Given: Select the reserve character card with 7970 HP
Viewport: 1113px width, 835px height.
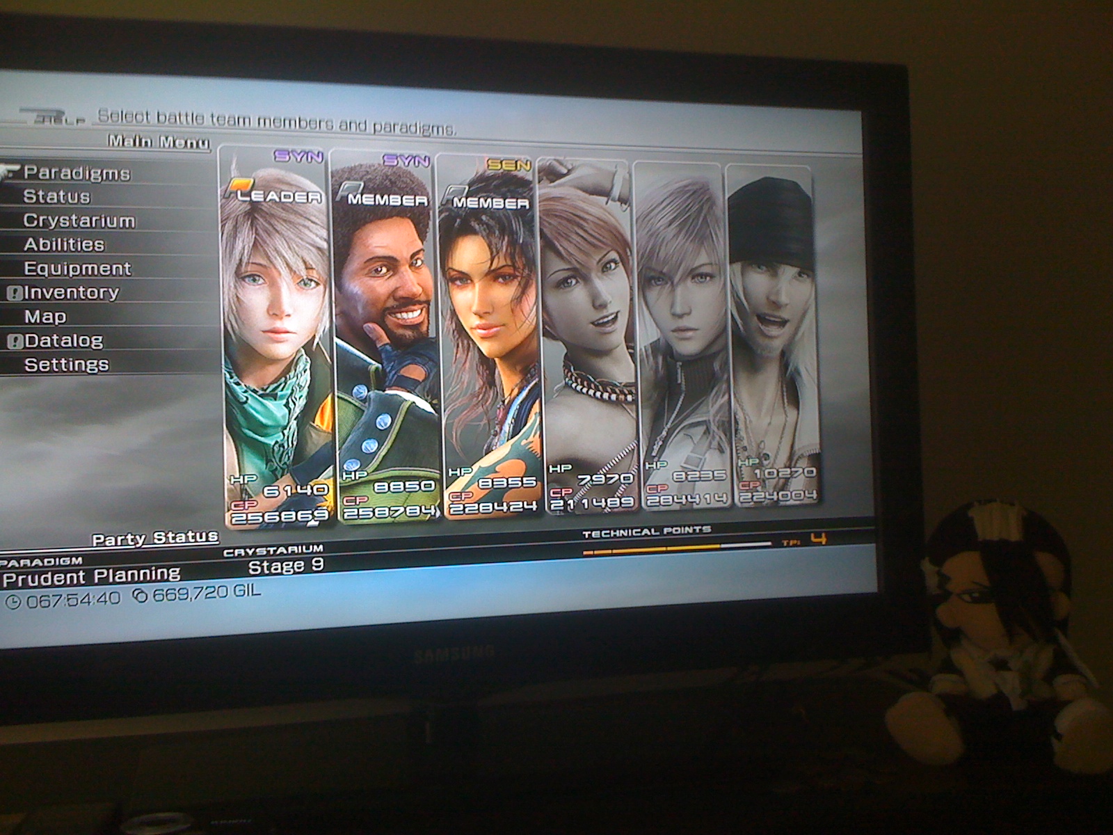Looking at the screenshot, I should (x=588, y=337).
